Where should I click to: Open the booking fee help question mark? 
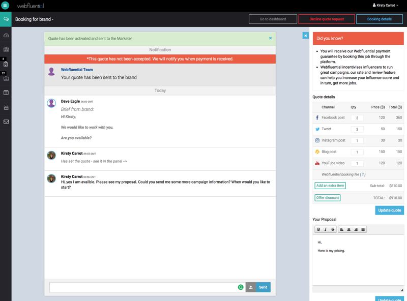363,174
